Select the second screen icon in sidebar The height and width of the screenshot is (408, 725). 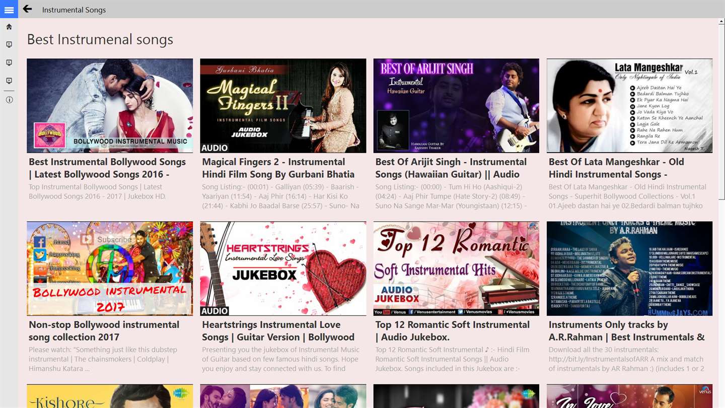pyautogui.click(x=9, y=63)
